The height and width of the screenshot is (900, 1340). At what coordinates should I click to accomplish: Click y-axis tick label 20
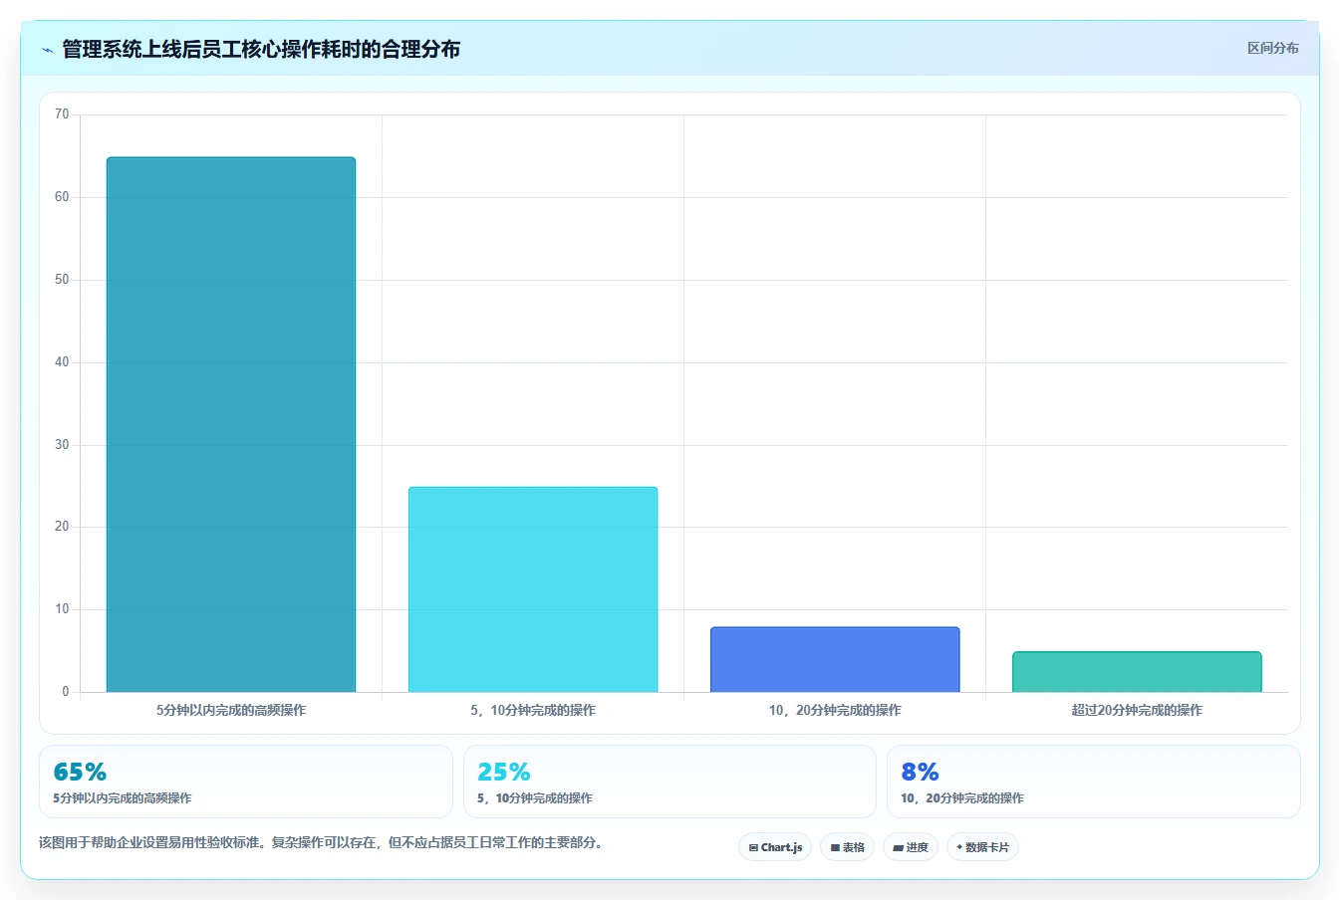(62, 527)
